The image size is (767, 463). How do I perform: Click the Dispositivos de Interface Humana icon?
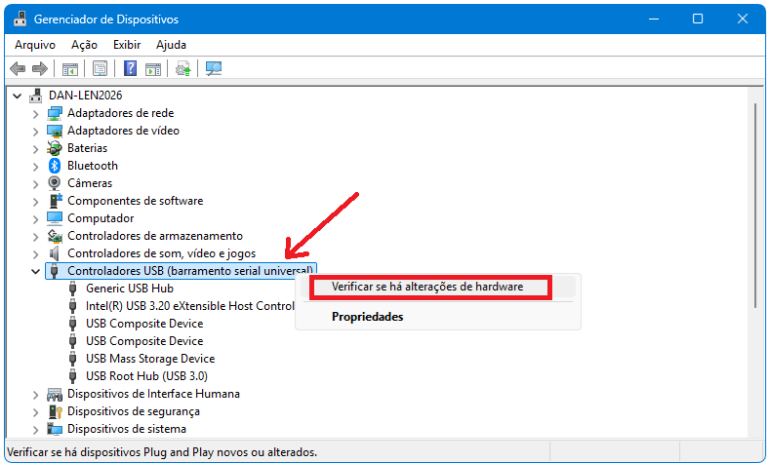(55, 394)
